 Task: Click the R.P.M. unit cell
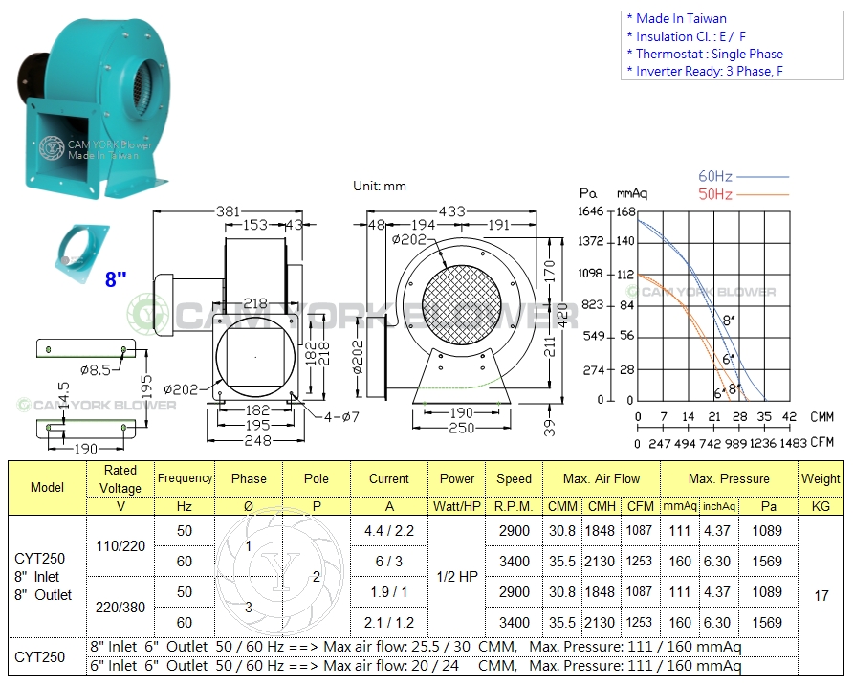[x=514, y=506]
